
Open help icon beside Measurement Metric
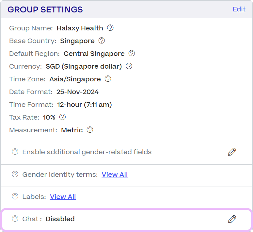90,130
